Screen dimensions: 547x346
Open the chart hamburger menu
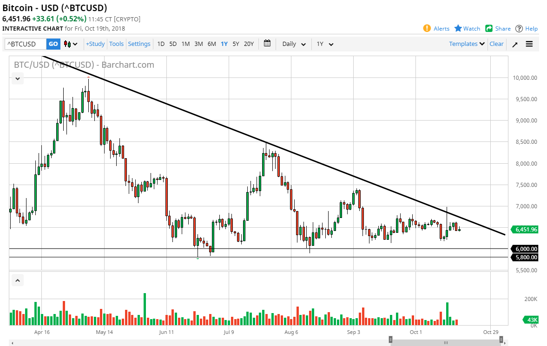[529, 44]
